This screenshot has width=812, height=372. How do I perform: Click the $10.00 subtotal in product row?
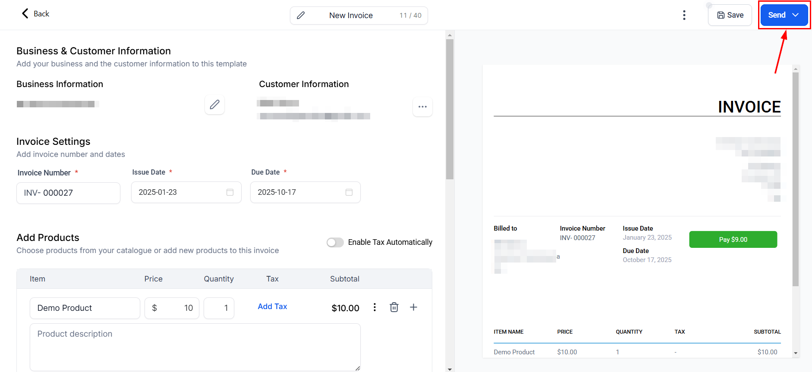pyautogui.click(x=345, y=308)
